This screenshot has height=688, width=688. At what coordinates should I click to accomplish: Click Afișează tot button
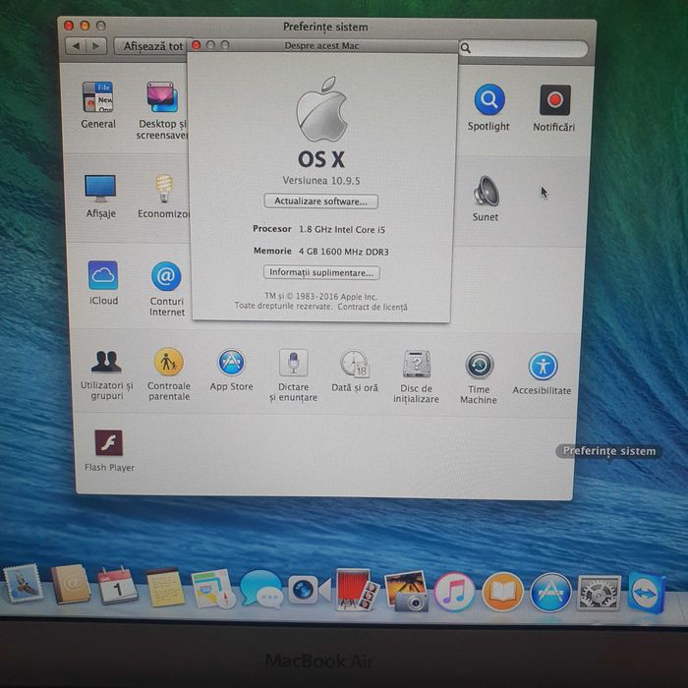click(x=151, y=46)
